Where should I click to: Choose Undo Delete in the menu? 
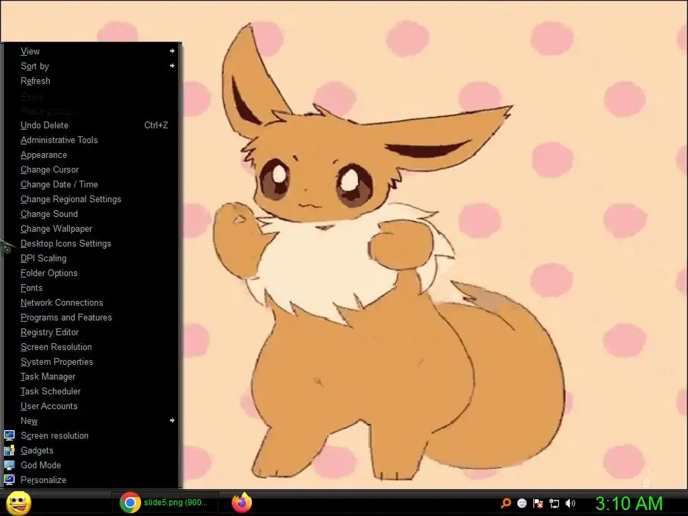pos(91,125)
